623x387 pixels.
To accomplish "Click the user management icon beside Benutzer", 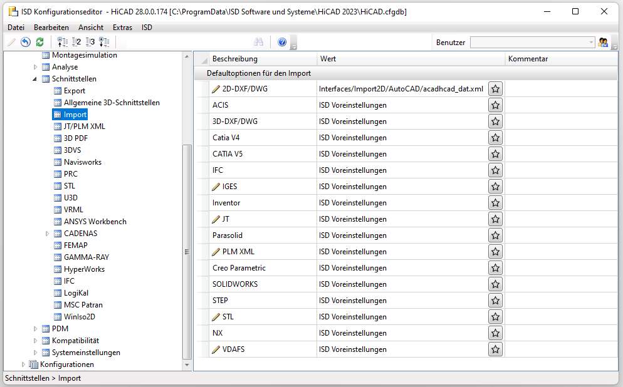I will click(603, 42).
